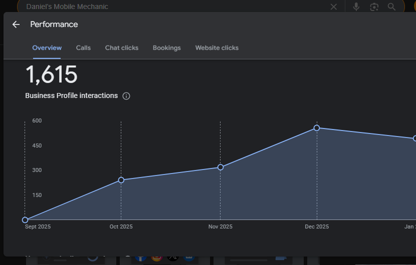Open search by image camera icon
The width and height of the screenshot is (416, 265).
[374, 6]
